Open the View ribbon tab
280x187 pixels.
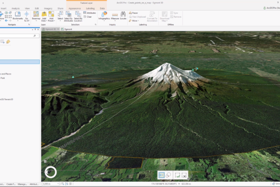click(27, 9)
